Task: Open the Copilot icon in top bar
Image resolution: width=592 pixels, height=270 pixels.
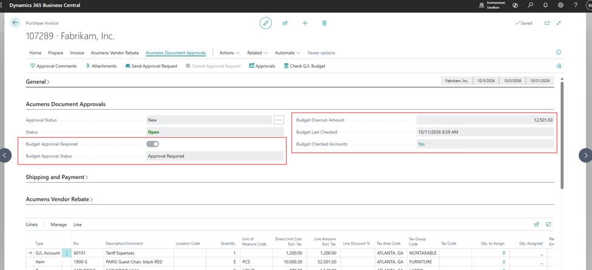Action: point(515,5)
